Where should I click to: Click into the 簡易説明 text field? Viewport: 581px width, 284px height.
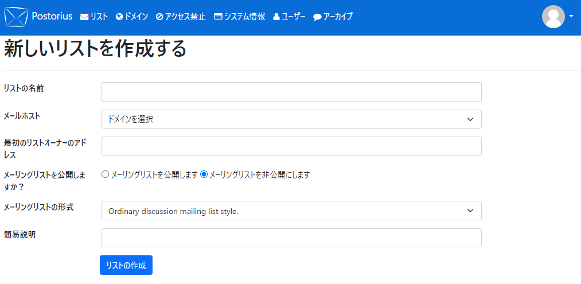pyautogui.click(x=291, y=238)
